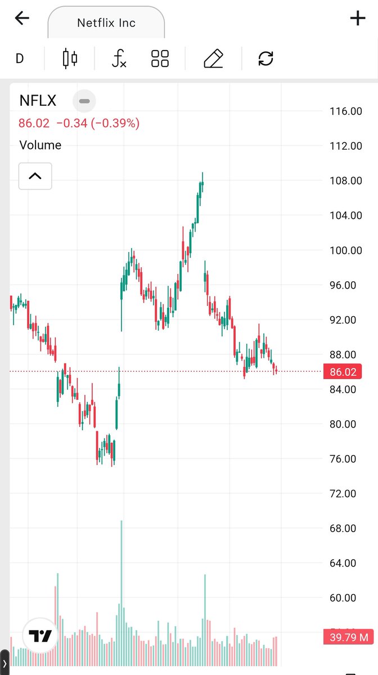
Task: Collapse the legend with up chevron
Action: coord(35,176)
